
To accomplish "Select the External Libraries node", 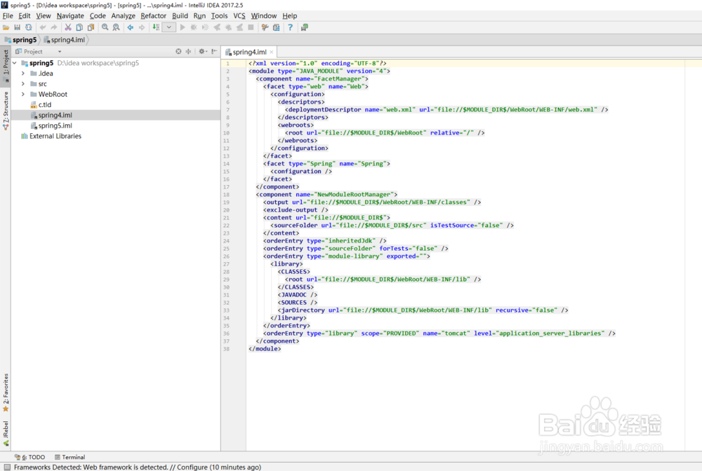I will [x=51, y=136].
